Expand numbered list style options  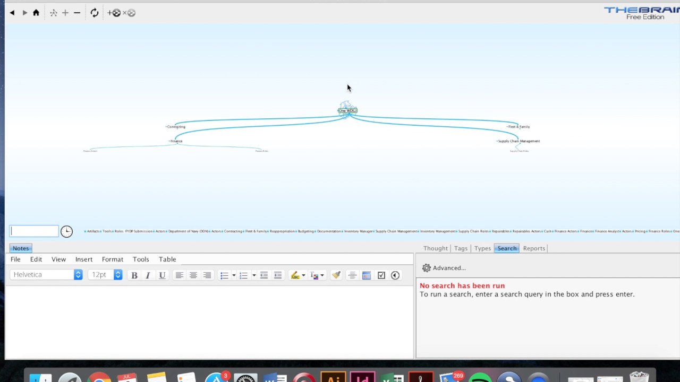pos(254,275)
